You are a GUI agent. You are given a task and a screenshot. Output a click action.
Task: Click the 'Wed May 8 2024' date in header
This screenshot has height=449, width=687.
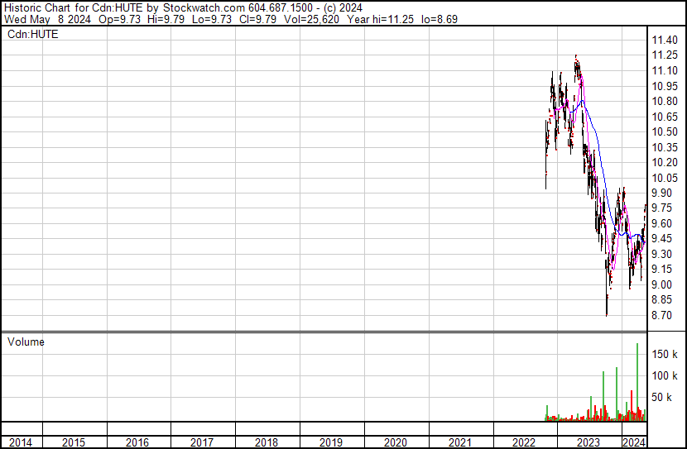point(47,19)
